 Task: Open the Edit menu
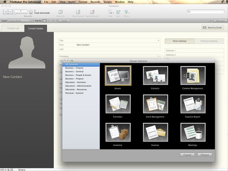[54, 2]
